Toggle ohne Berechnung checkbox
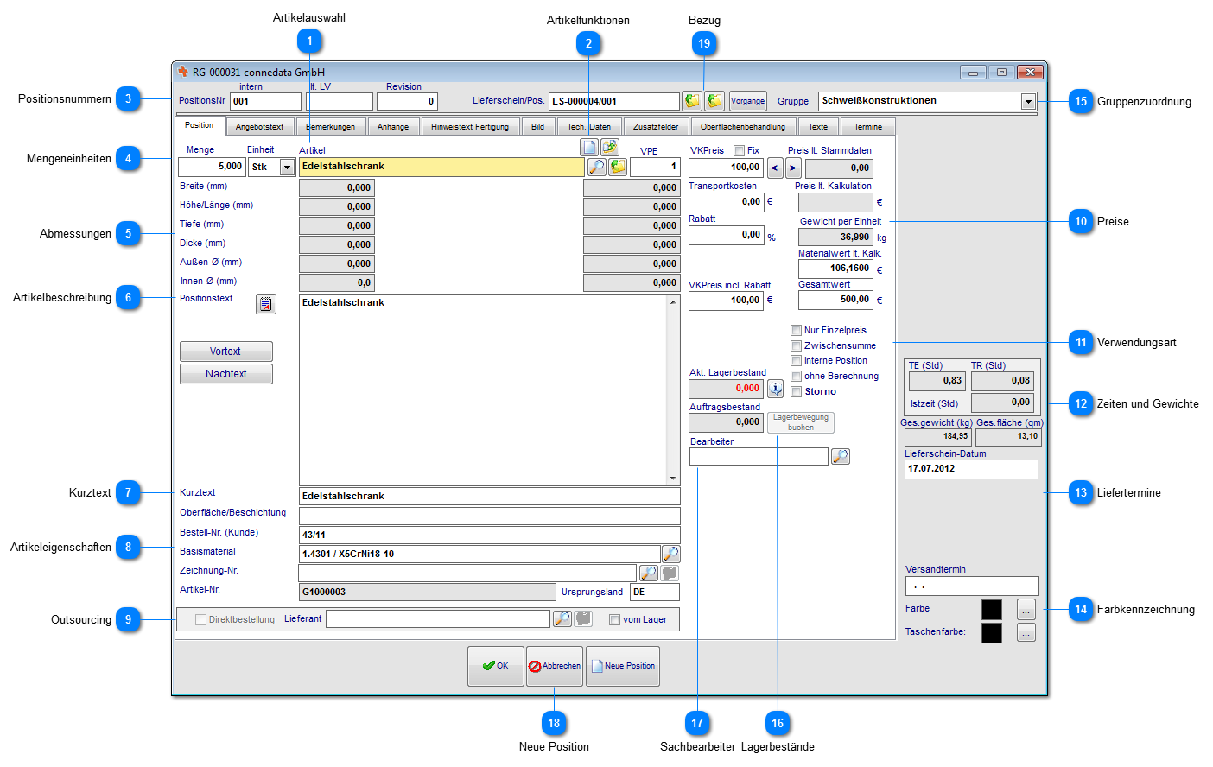This screenshot has height=767, width=1213. [796, 376]
